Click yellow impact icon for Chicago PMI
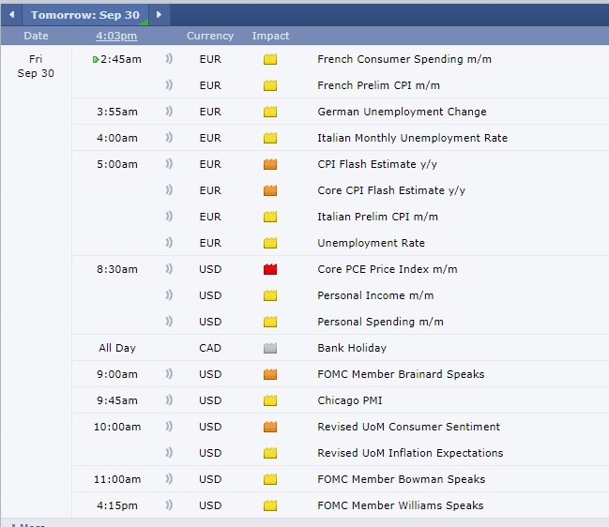Viewport: 609px width, 527px height. (x=270, y=400)
